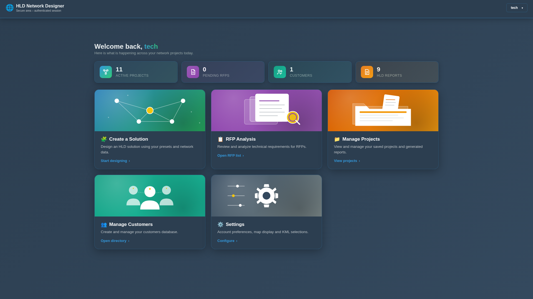Click the RFP Analysis document illustration
The width and height of the screenshot is (533, 299).
pos(266,110)
